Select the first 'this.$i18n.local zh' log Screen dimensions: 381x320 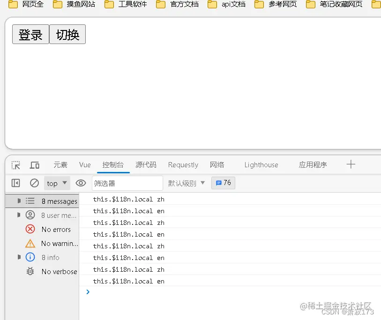click(129, 199)
